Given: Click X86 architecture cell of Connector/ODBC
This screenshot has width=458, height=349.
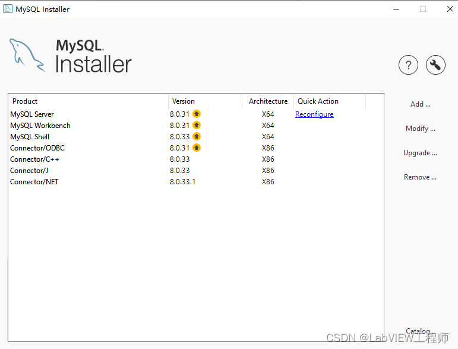Looking at the screenshot, I should click(x=268, y=148).
